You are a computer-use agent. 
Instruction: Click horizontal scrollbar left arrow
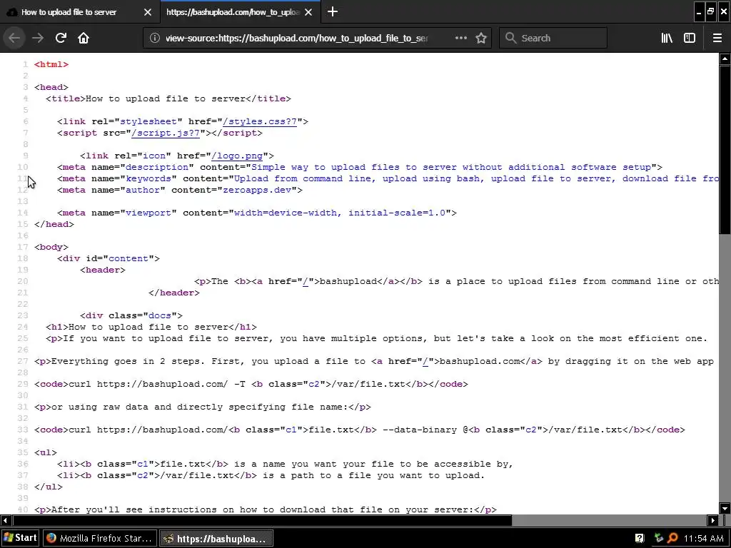pos(5,520)
